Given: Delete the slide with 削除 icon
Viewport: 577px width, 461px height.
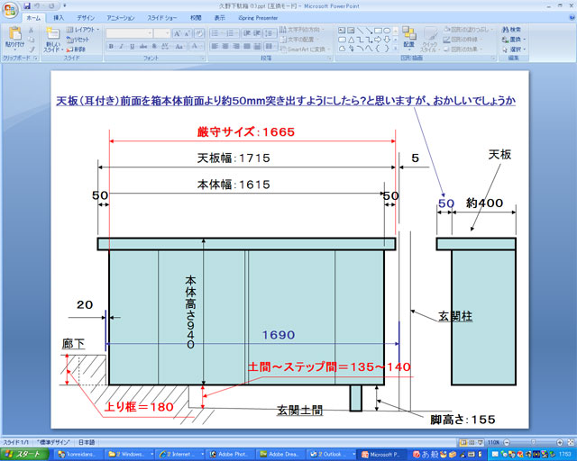Looking at the screenshot, I should click(x=78, y=49).
